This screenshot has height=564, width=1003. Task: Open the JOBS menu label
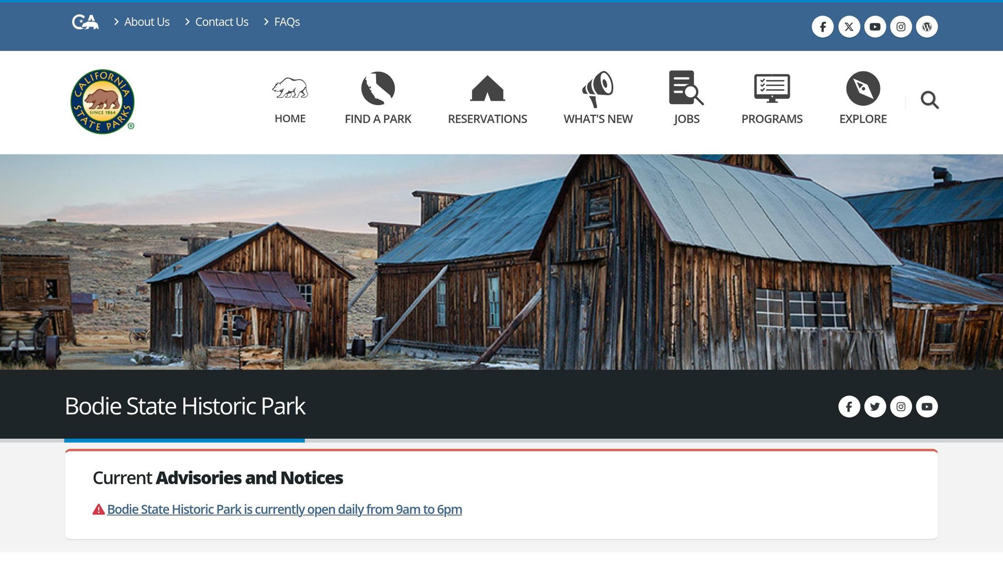[x=686, y=119]
